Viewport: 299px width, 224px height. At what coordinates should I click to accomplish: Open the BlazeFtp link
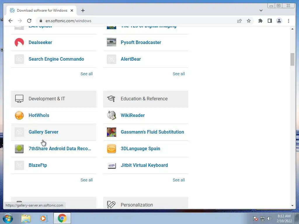[38, 165]
